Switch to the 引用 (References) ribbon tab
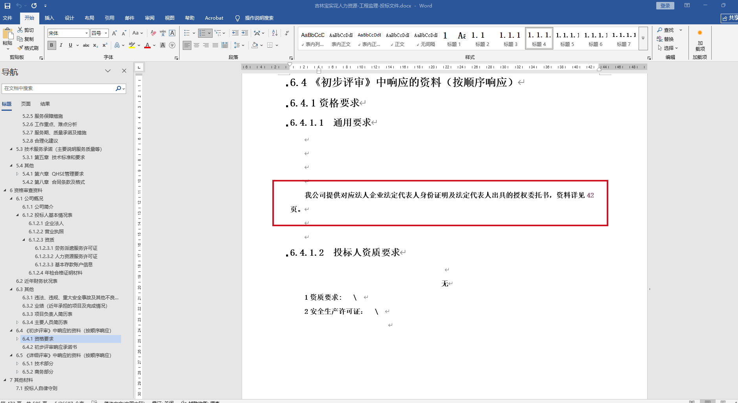 point(110,18)
